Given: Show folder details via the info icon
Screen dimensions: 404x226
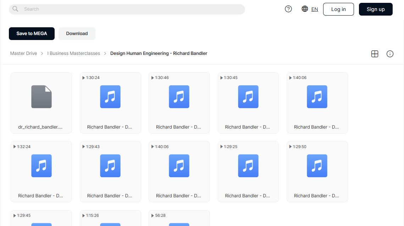Looking at the screenshot, I should [390, 54].
